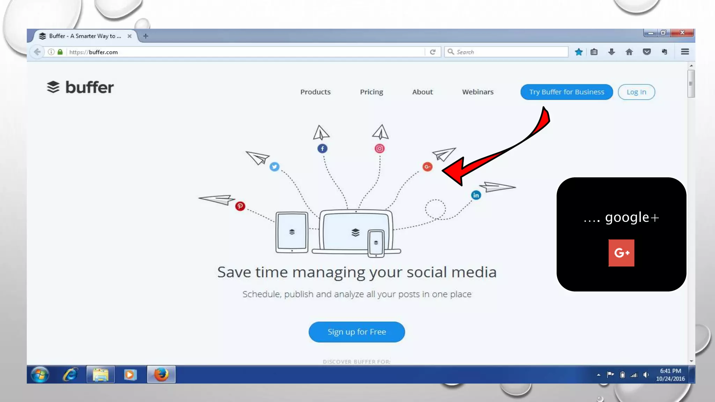Open Internet Explorer from the taskbar
The image size is (715, 402).
coord(70,375)
